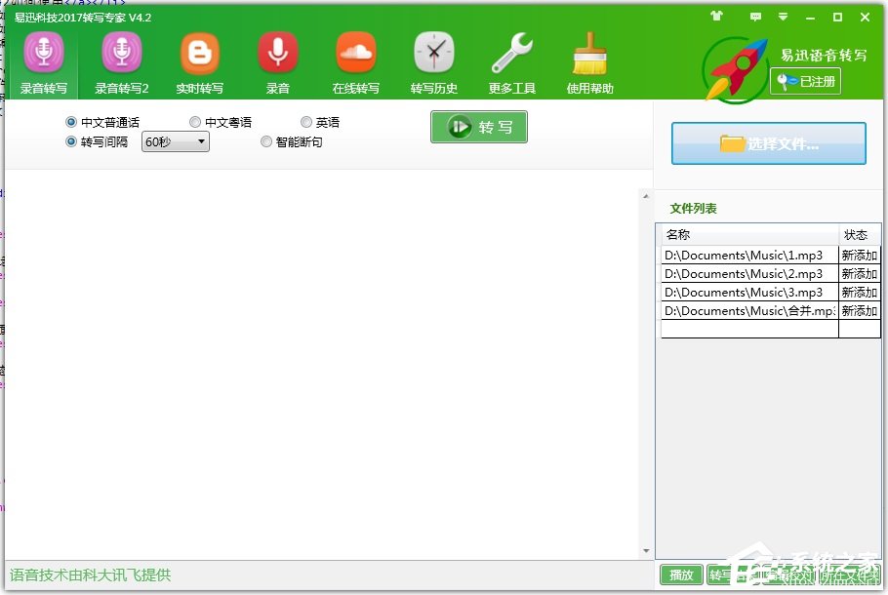888x595 pixels.
Task: Choose the 英语 language option
Action: [x=306, y=121]
